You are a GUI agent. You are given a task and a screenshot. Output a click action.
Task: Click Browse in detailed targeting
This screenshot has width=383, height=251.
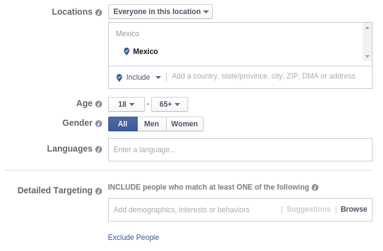tap(353, 209)
